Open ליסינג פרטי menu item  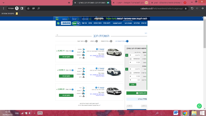pyautogui.click(x=107, y=23)
